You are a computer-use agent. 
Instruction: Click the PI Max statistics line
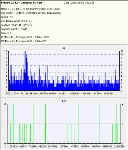(25, 37)
